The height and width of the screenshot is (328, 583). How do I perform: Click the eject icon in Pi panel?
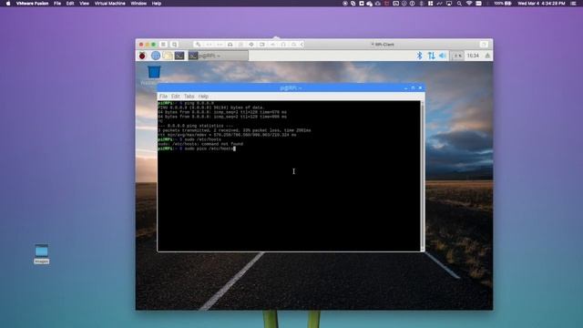[x=487, y=56]
